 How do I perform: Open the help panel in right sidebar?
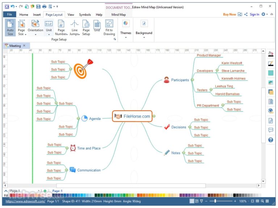coord(270,140)
